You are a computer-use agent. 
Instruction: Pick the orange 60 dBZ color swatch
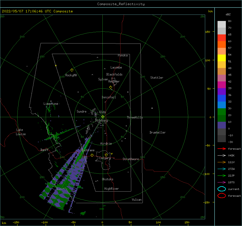tap(222, 44)
